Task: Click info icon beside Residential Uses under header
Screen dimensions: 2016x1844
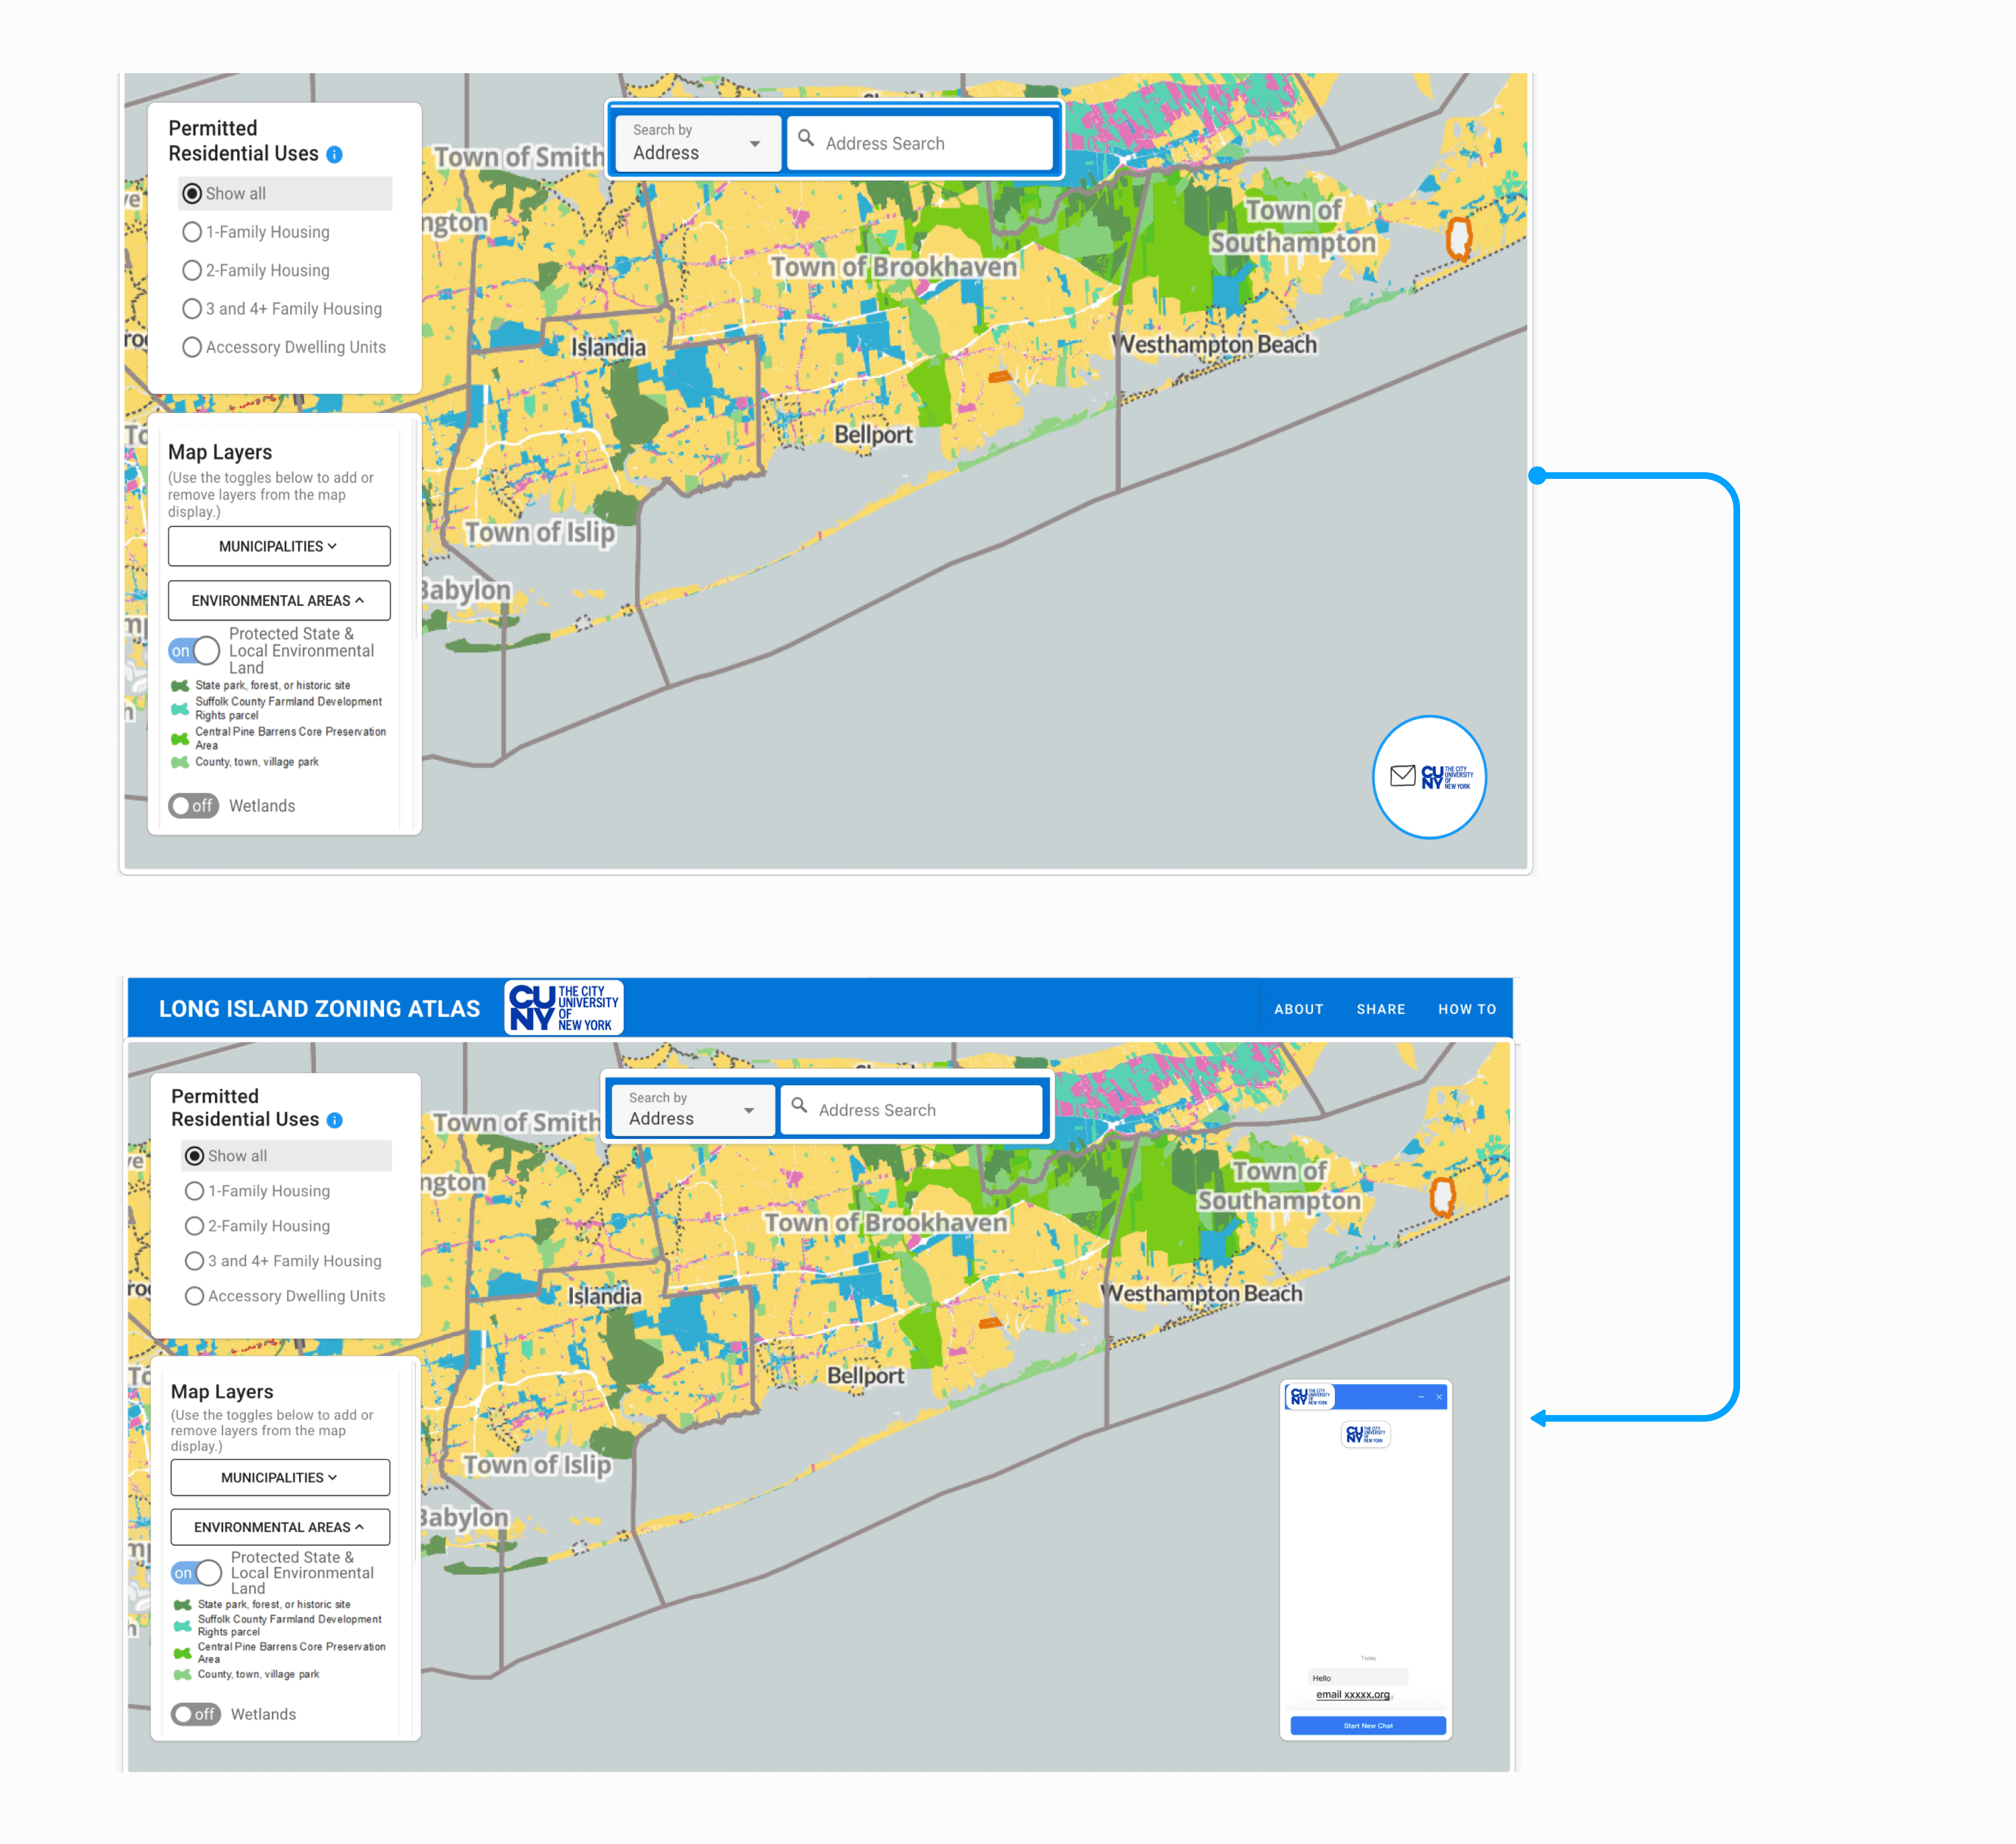Action: [x=335, y=1121]
